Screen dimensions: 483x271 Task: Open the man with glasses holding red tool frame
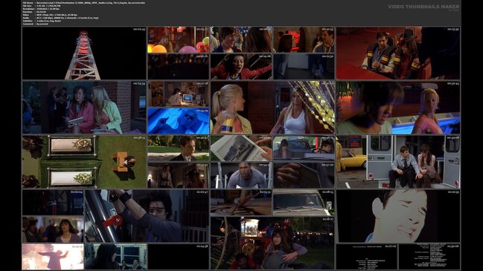click(147, 216)
